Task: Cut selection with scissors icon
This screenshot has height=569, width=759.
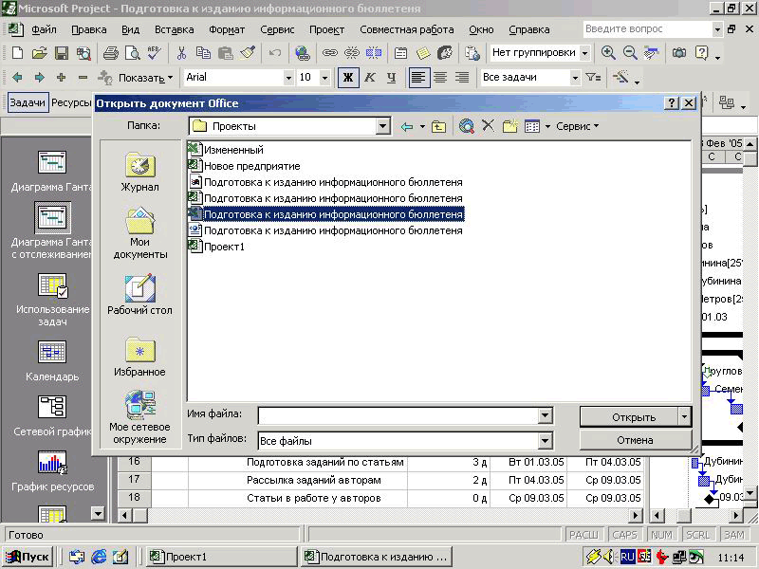Action: coord(181,53)
